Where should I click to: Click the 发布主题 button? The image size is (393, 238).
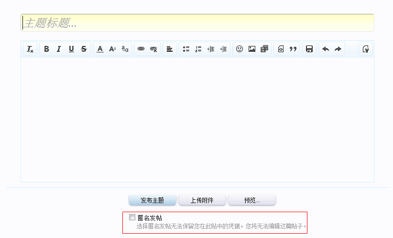[x=153, y=200]
